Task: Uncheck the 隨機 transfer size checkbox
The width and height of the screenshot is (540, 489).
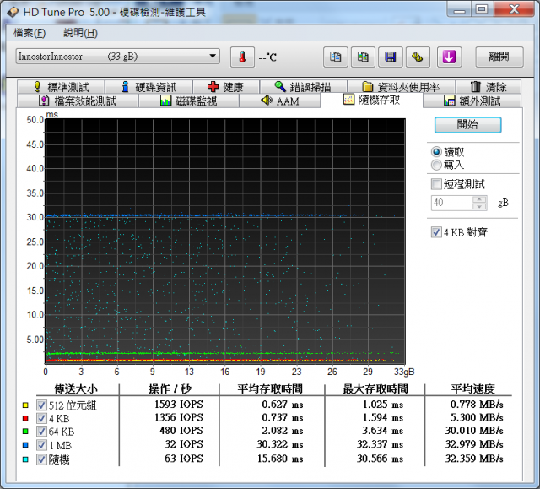Action: coord(41,459)
